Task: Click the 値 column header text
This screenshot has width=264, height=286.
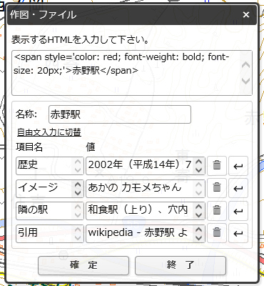Action: click(x=91, y=147)
